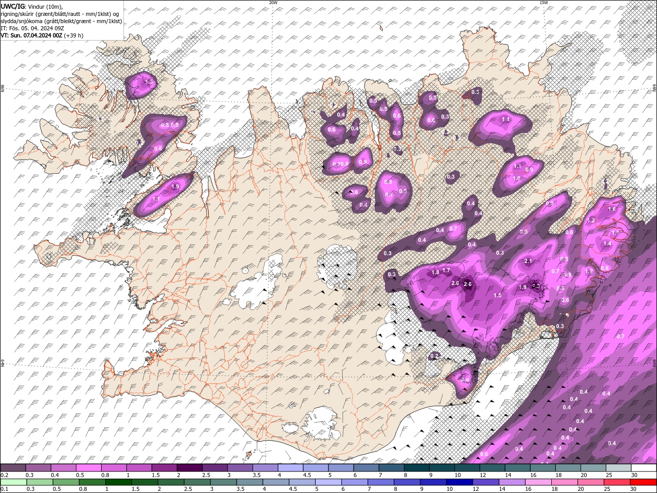657x493 pixels.
Task: Pick the pale green lower swatch labeled 0.1
Action: [x=13, y=483]
